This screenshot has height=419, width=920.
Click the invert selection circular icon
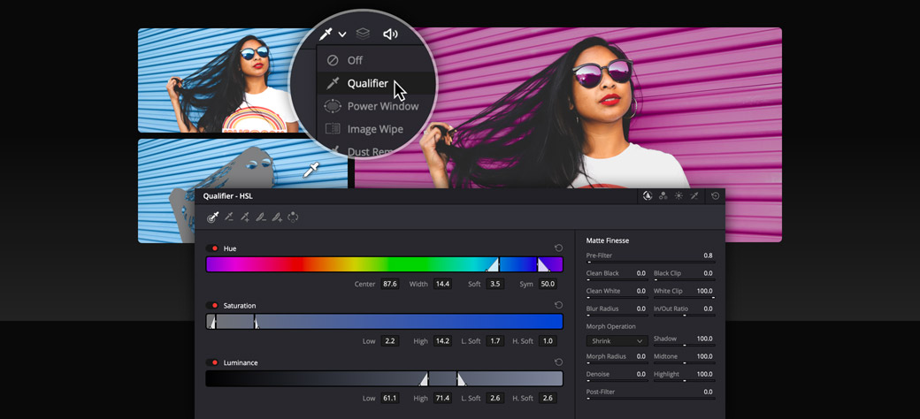coord(294,217)
